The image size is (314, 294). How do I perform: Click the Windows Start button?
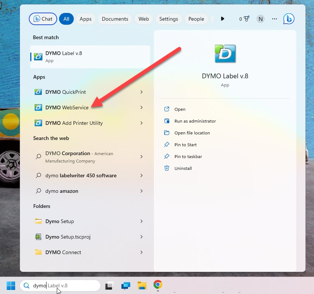click(x=11, y=286)
